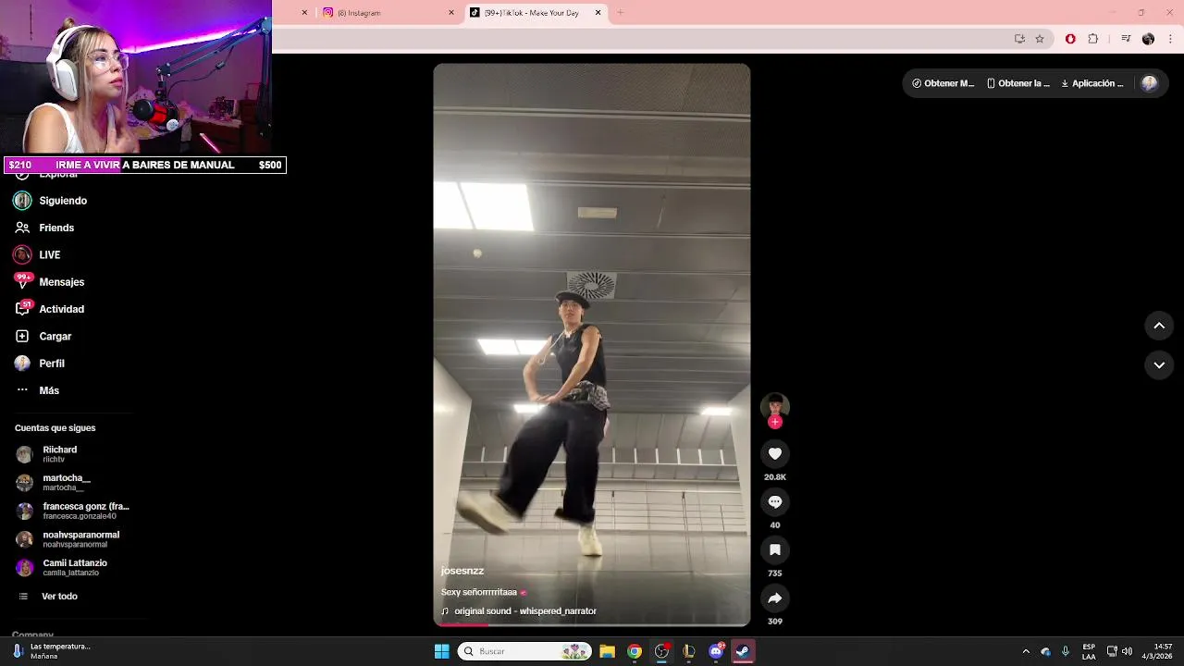
Task: Go to next video with down chevron
Action: [x=1159, y=364]
